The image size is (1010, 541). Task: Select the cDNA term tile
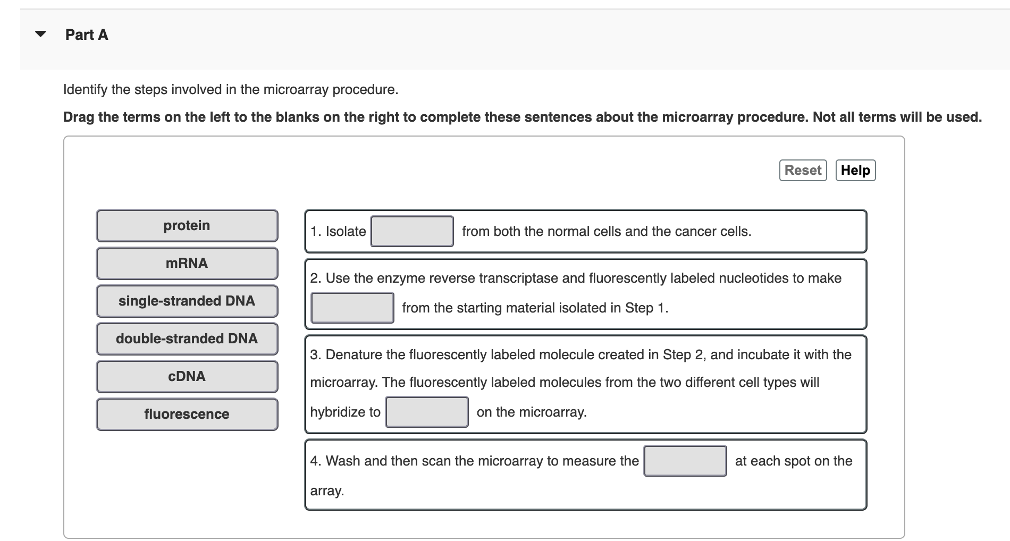click(187, 377)
